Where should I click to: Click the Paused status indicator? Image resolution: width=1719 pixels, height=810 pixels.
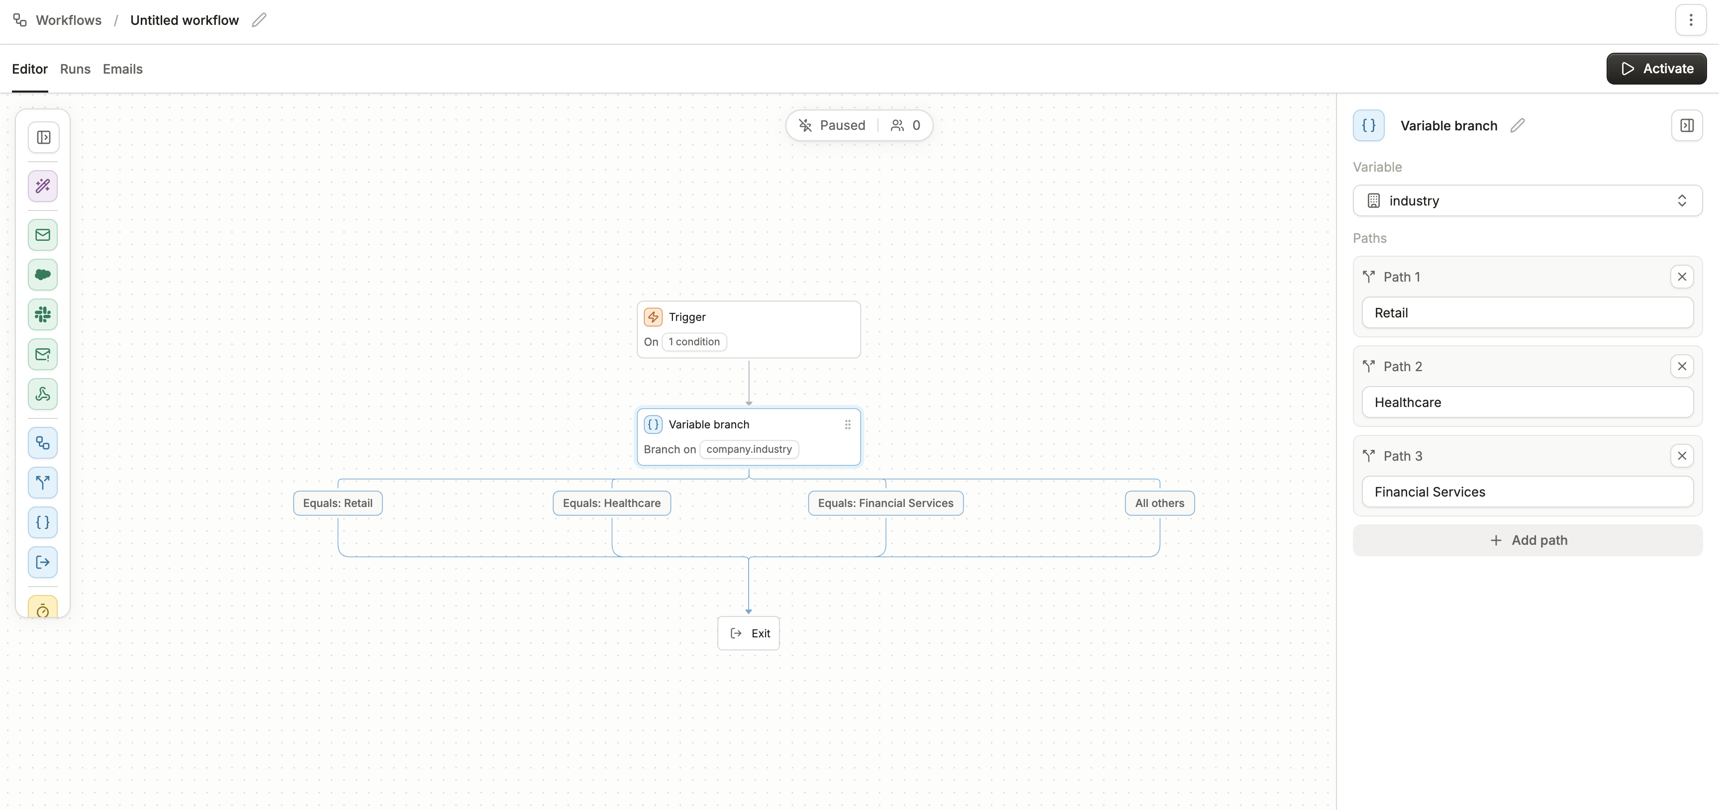(832, 125)
